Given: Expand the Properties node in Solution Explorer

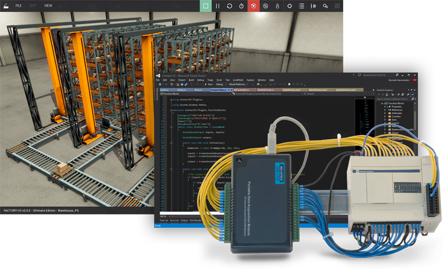Looking at the screenshot, I should point(385,107).
